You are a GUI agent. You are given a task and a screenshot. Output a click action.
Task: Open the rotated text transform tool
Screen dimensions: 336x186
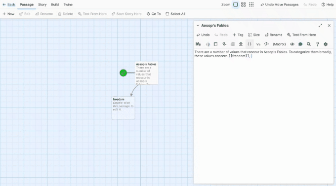point(224,44)
